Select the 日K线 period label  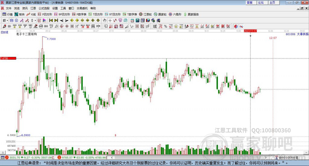click(x=5, y=32)
